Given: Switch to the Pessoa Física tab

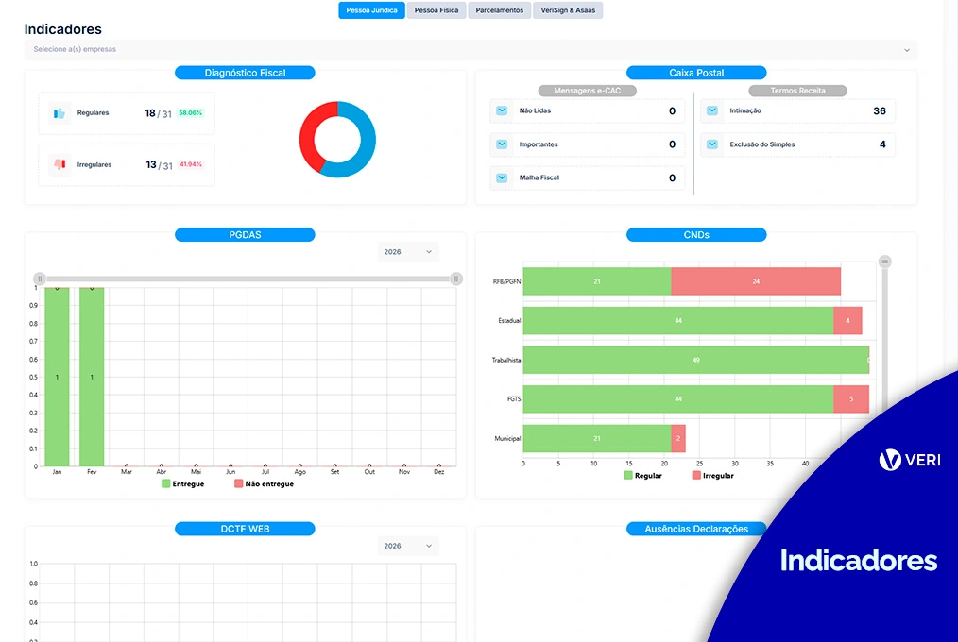Looking at the screenshot, I should (x=436, y=10).
